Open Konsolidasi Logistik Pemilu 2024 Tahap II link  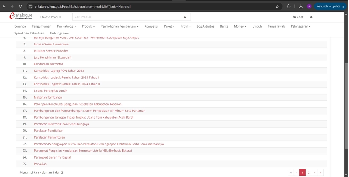click(67, 84)
